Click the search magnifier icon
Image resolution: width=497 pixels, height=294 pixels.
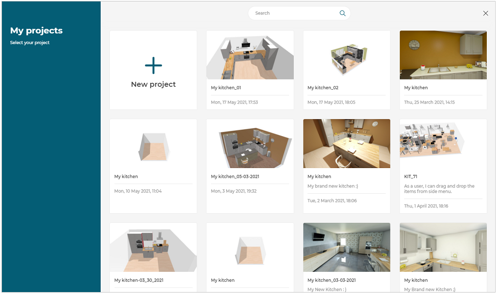[x=343, y=13]
